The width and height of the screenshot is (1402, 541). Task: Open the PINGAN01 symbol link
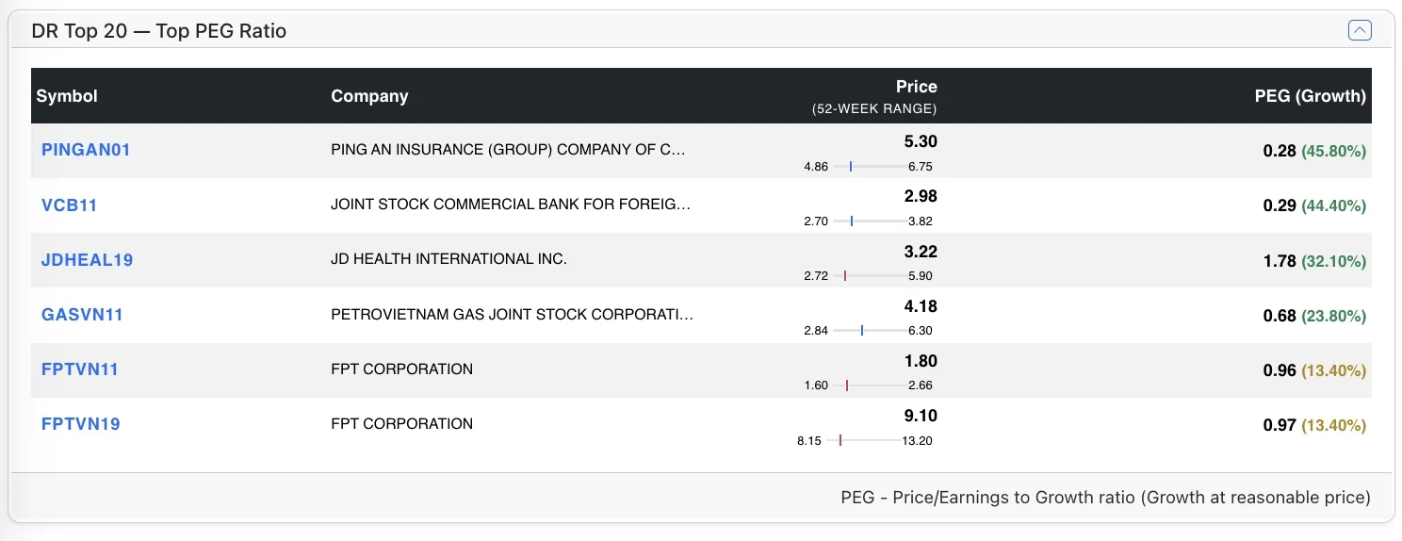coord(86,150)
